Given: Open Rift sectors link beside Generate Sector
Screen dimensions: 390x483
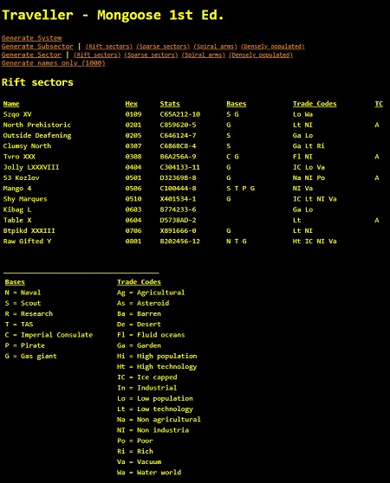Looking at the screenshot, I should [x=97, y=55].
